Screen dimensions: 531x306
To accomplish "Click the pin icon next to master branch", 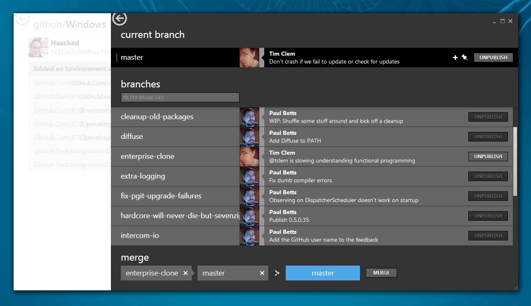I will click(x=465, y=57).
